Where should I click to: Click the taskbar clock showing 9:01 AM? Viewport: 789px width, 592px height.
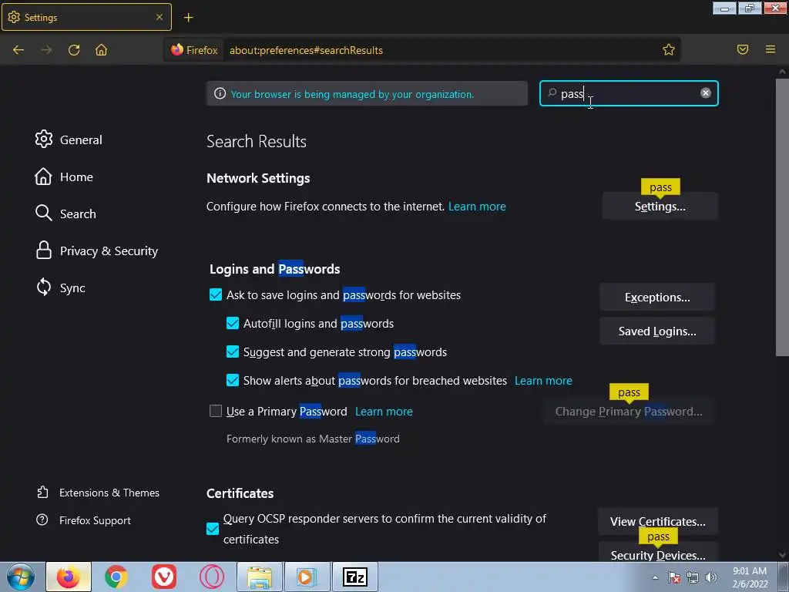click(750, 577)
